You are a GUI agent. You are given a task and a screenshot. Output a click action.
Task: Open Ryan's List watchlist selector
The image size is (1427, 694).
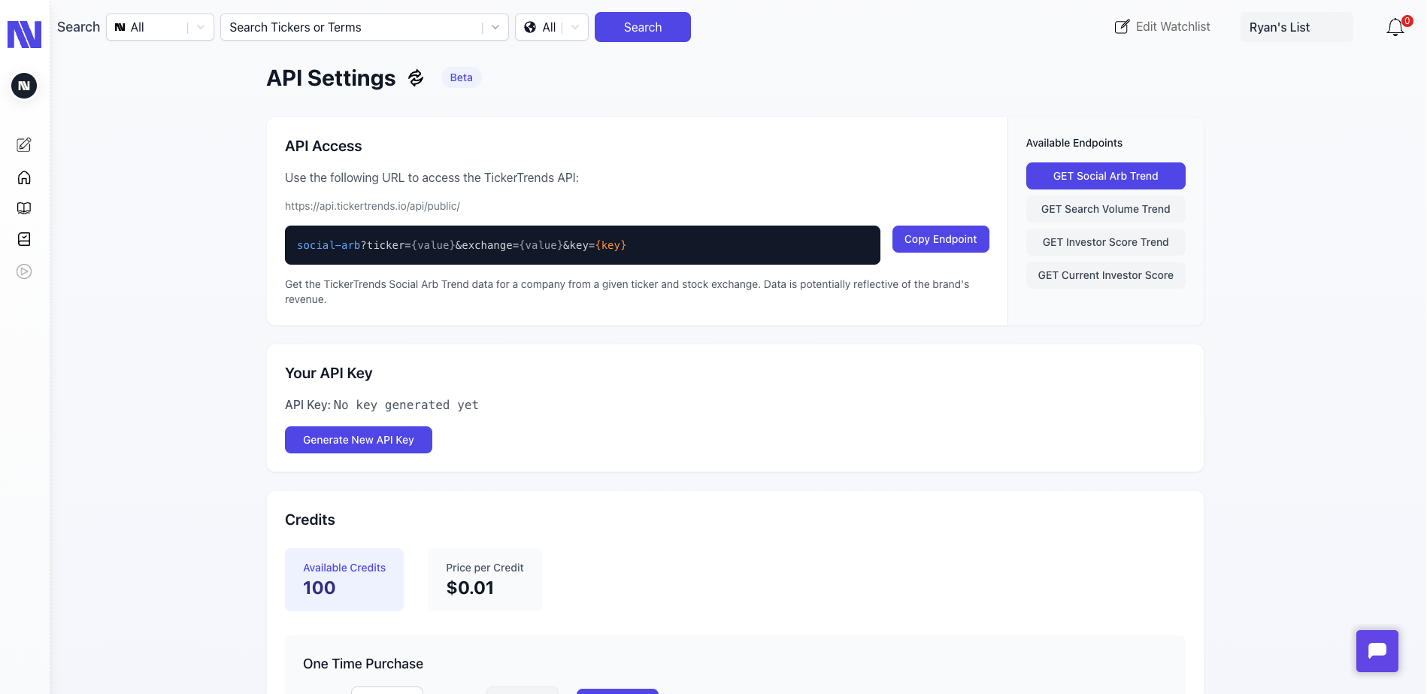1296,27
